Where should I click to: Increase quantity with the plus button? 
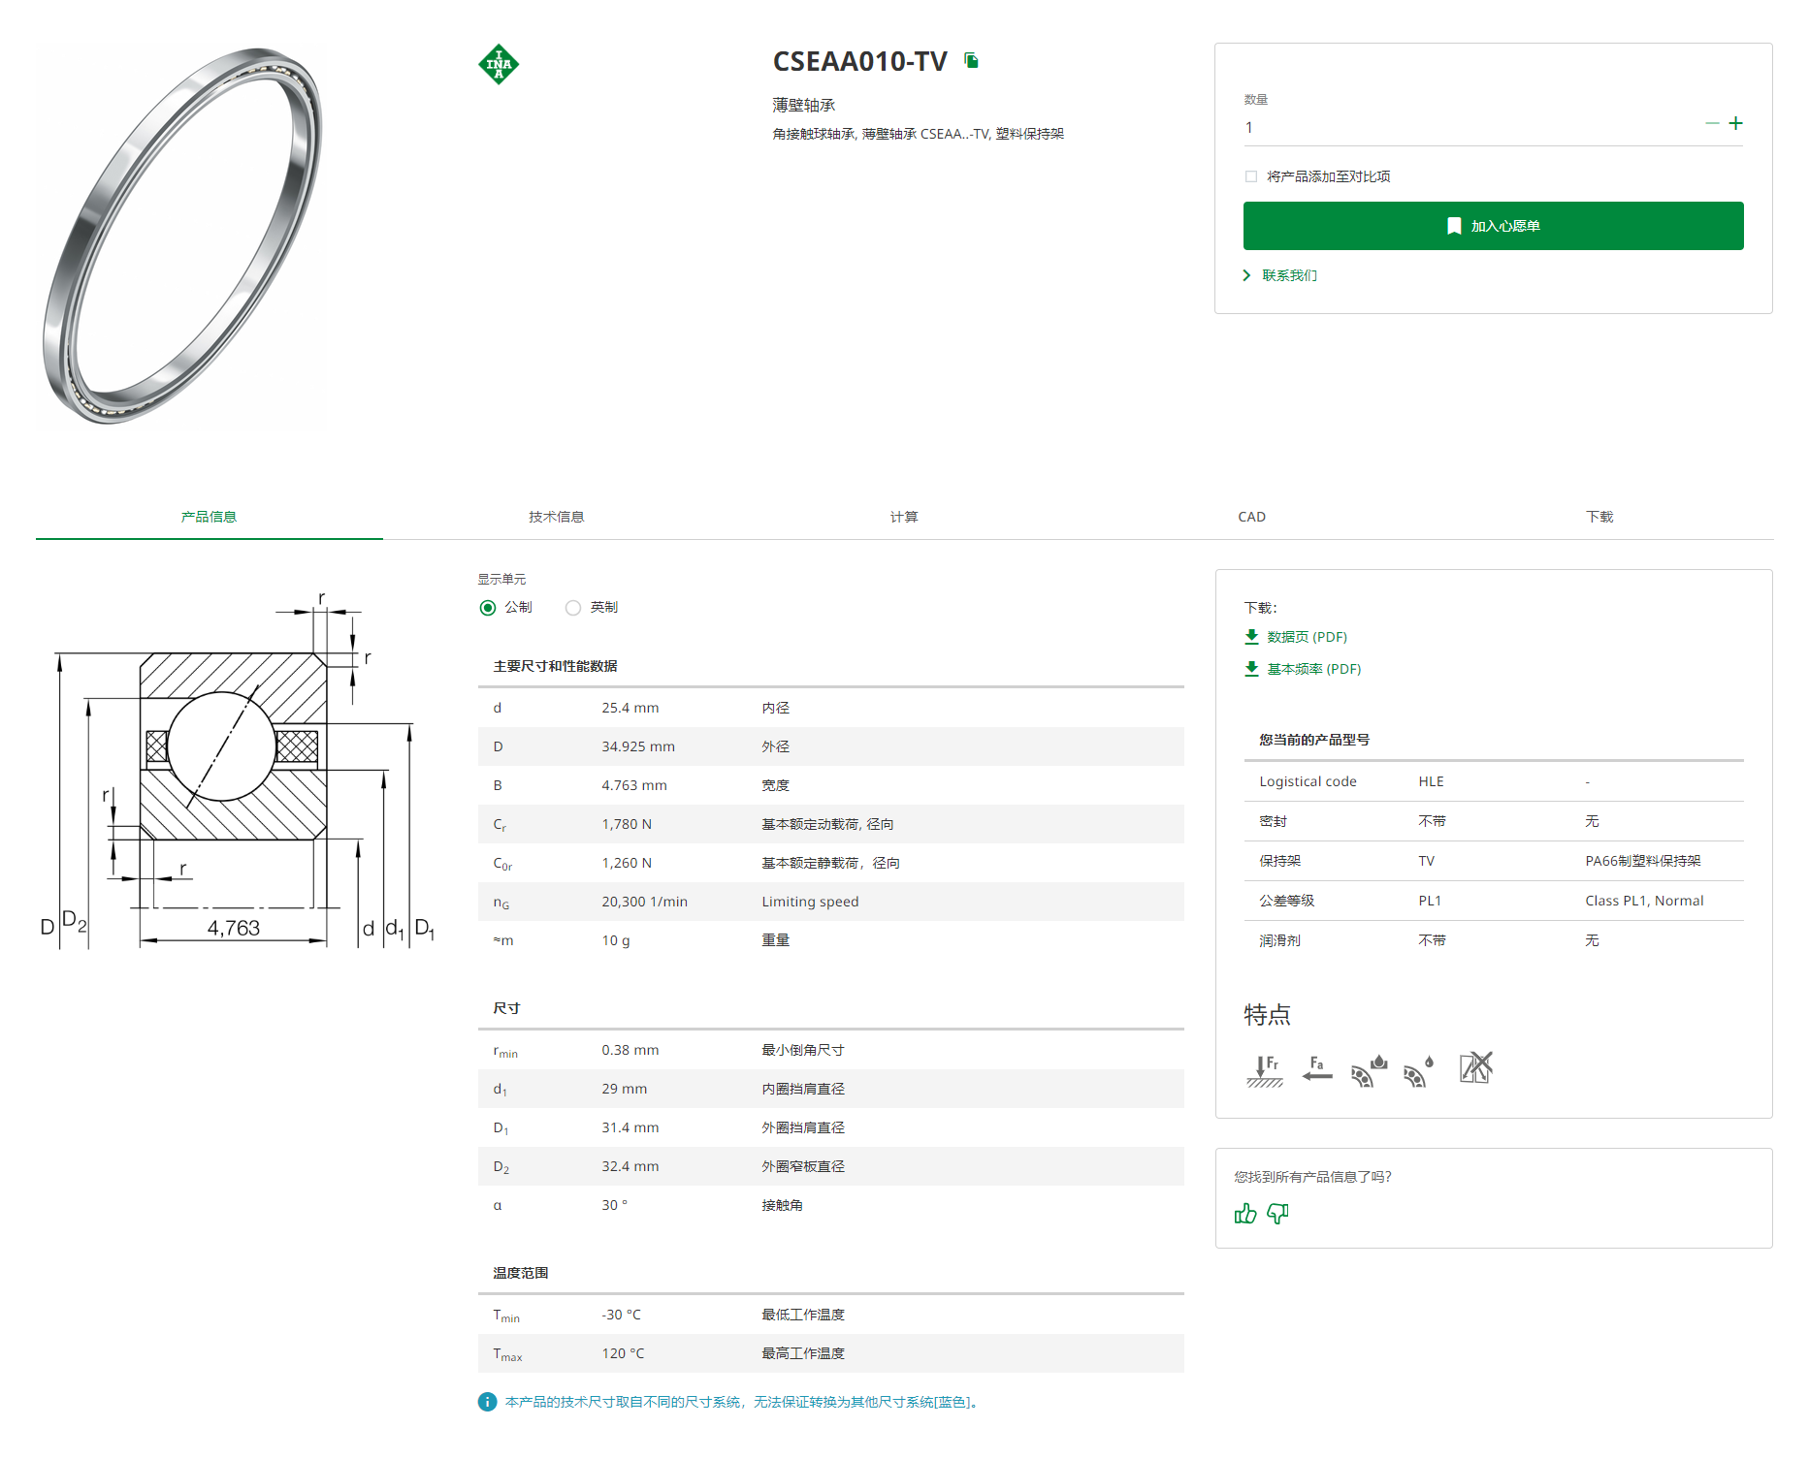[1735, 123]
